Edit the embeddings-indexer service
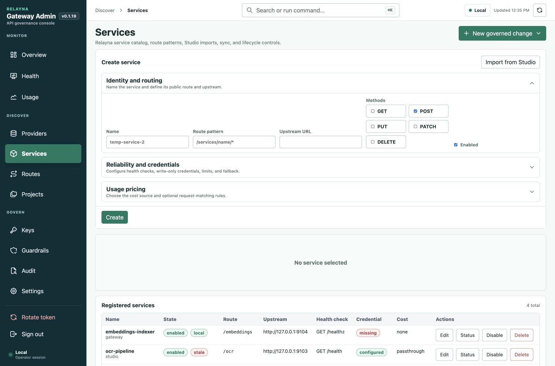 point(444,335)
